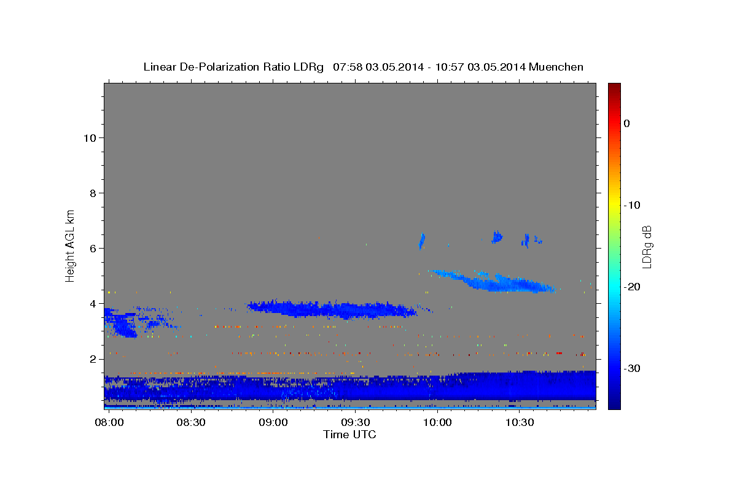
Task: Click the height tick label 10
Action: pos(90,137)
